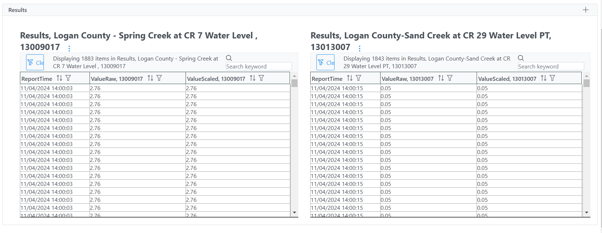Screen dimensions: 602x233
Task: Filter ReportTime column in Spring Creek table
Action: coord(68,78)
